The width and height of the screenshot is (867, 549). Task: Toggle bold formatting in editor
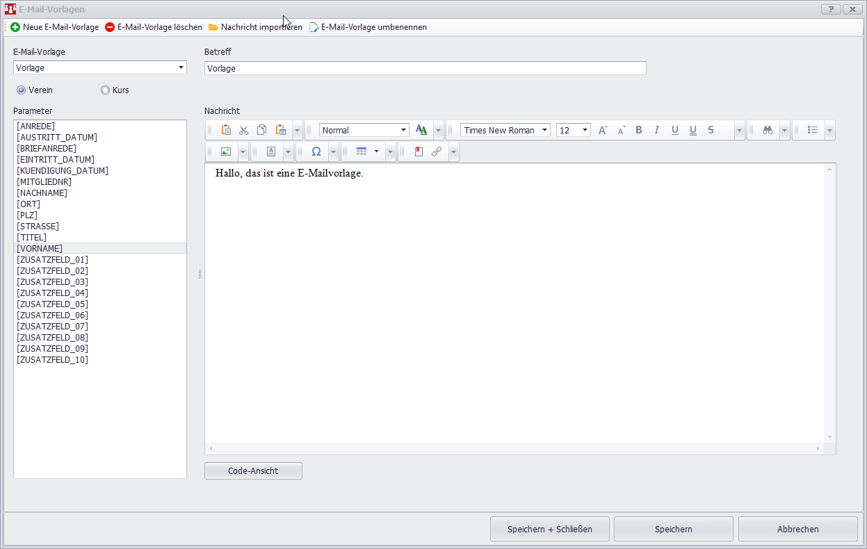tap(639, 130)
